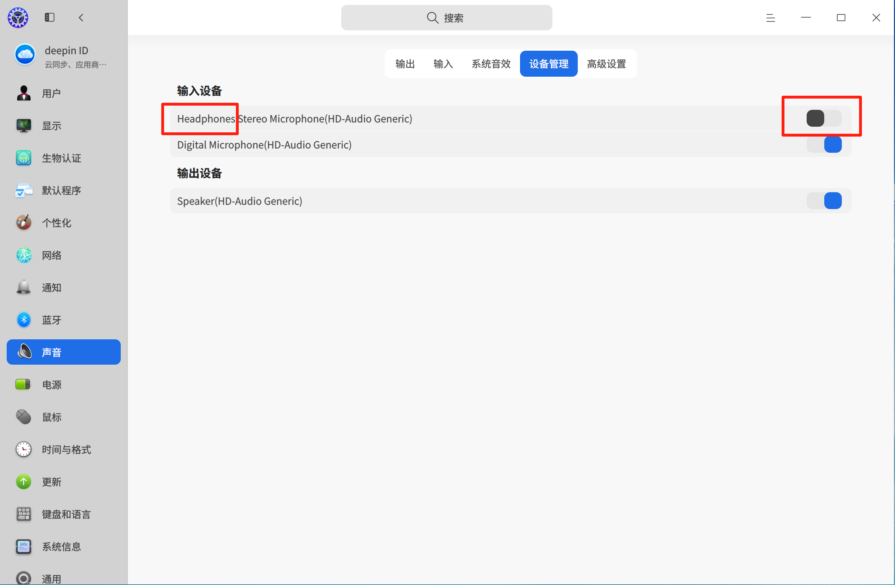
Task: Go back with the left arrow
Action: pos(81,17)
